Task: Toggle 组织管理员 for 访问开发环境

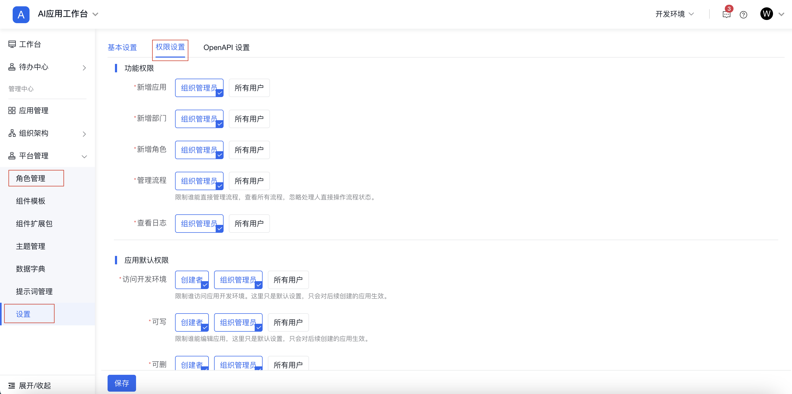Action: click(x=238, y=280)
